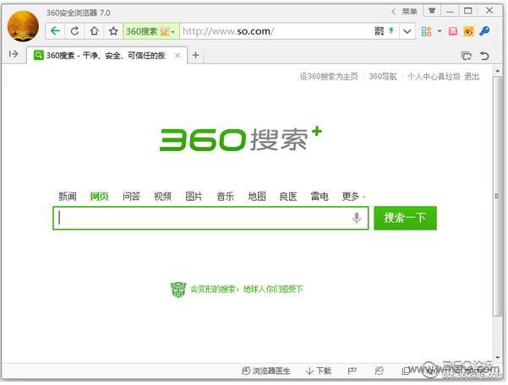
Task: Click the vertical scrollbar thumb
Action: [x=497, y=197]
